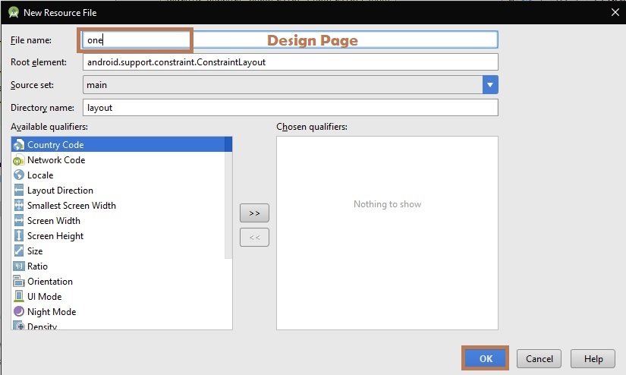Click the Size qualifier icon
The image size is (626, 375).
pyautogui.click(x=19, y=251)
